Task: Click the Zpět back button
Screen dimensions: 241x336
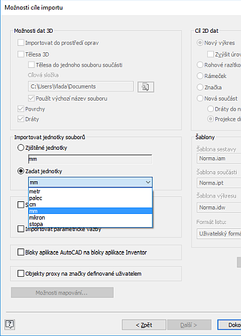Action: click(144, 325)
